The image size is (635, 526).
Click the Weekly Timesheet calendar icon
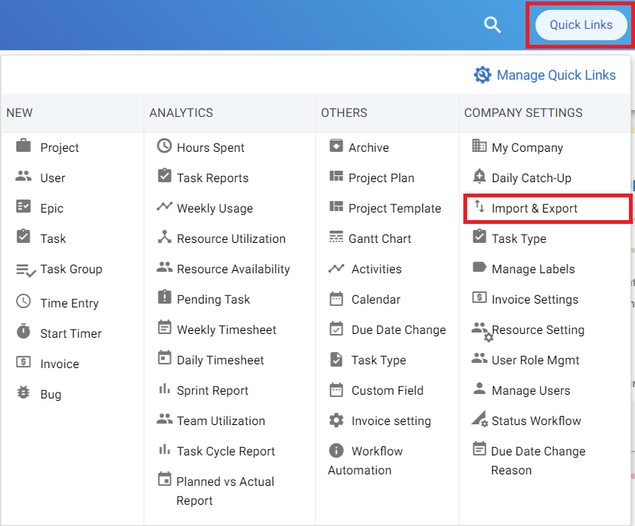(x=164, y=327)
